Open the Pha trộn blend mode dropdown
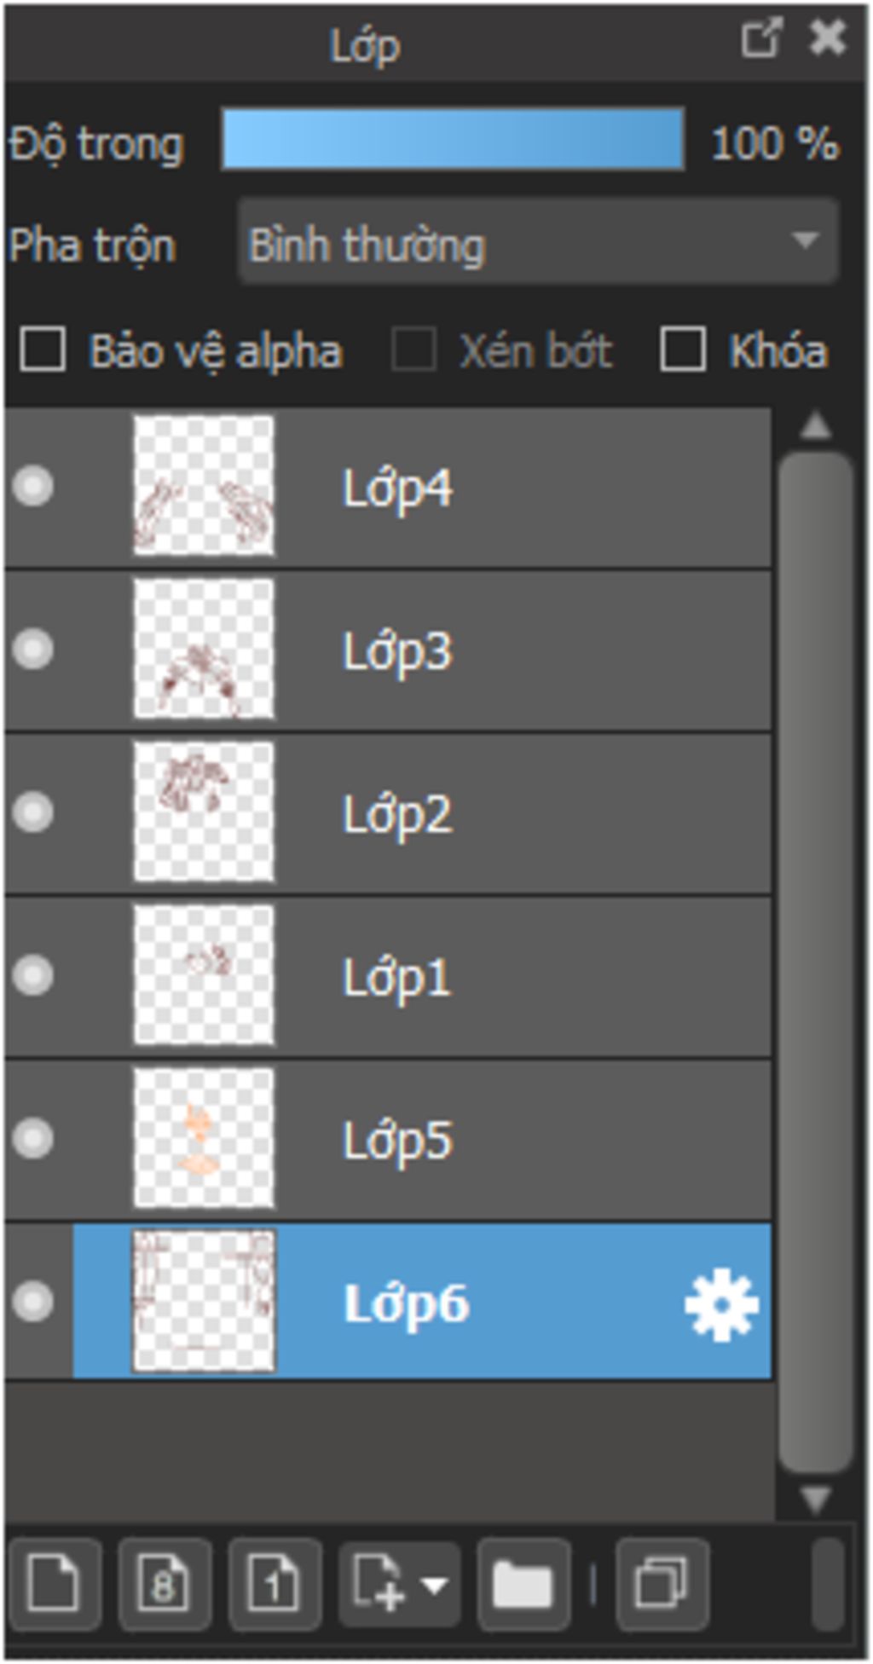 point(537,242)
